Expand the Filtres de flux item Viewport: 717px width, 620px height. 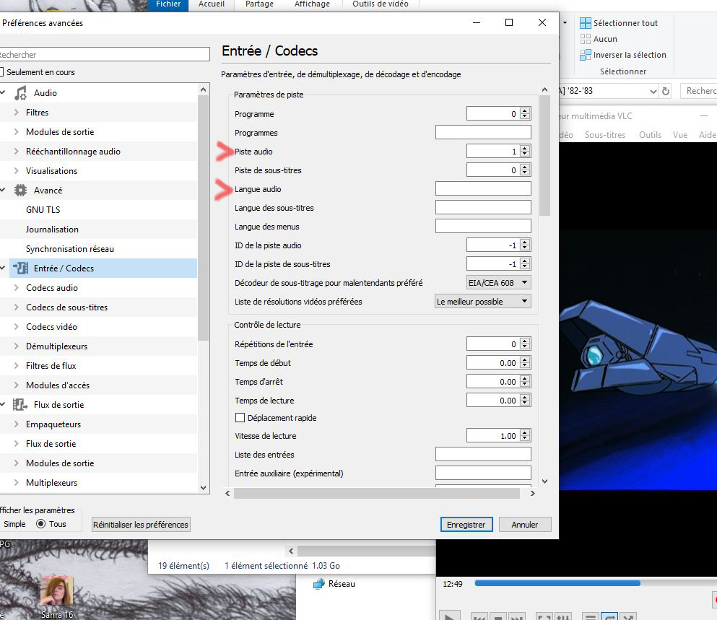(17, 366)
